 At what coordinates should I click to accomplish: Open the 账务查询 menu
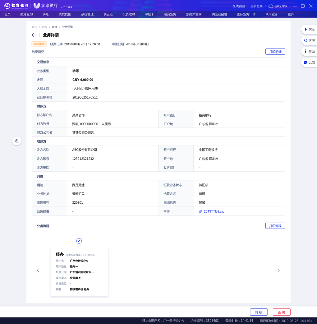click(26, 14)
